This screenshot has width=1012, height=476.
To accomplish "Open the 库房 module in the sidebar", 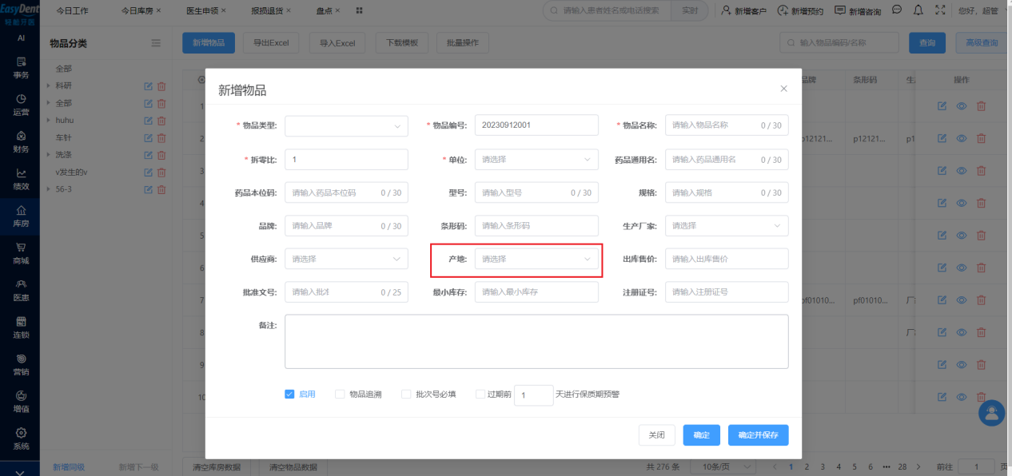I will tap(21, 216).
